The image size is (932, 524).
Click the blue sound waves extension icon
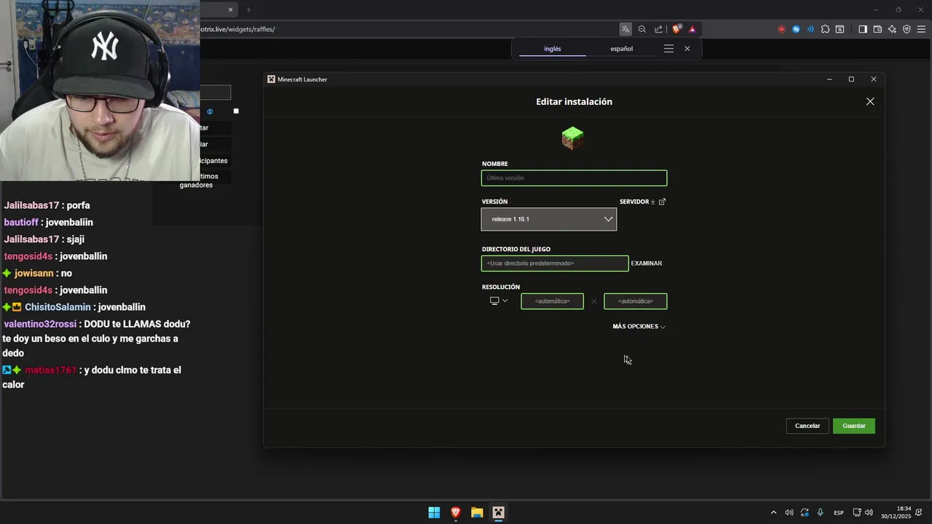coord(810,29)
